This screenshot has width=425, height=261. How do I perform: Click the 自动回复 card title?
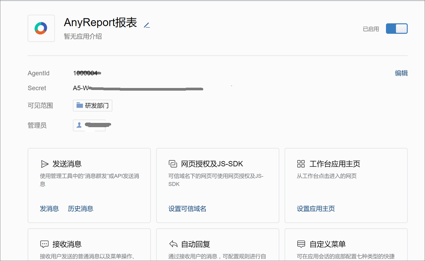pos(196,244)
